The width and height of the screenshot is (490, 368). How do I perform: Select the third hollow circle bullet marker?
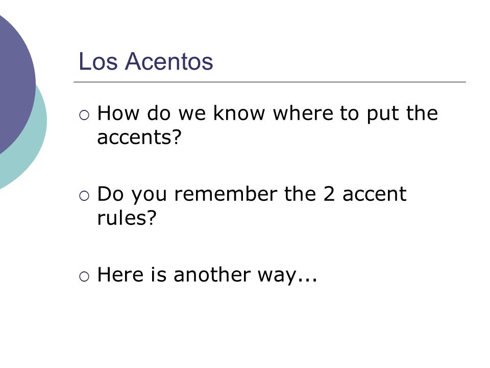click(84, 277)
